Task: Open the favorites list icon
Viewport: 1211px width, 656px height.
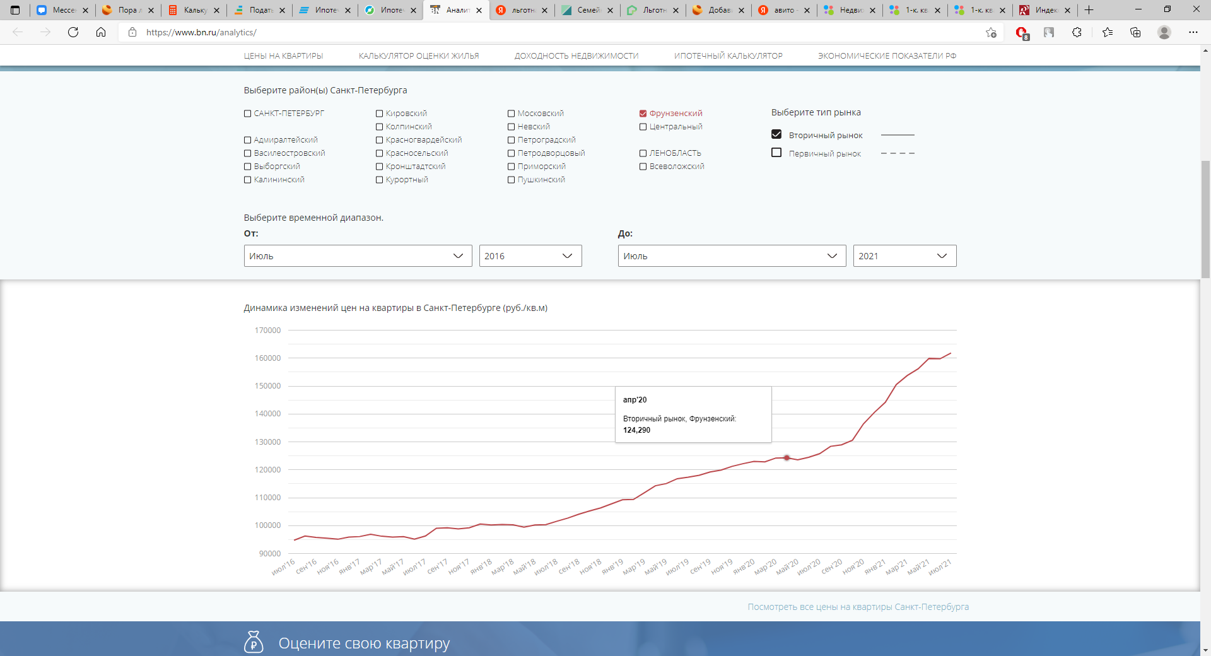Action: [1108, 32]
